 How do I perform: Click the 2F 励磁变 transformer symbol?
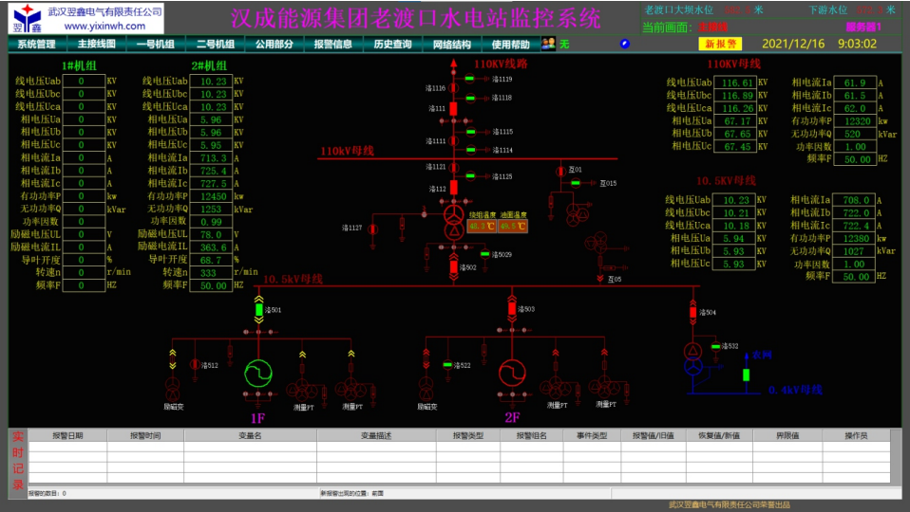pyautogui.click(x=426, y=388)
